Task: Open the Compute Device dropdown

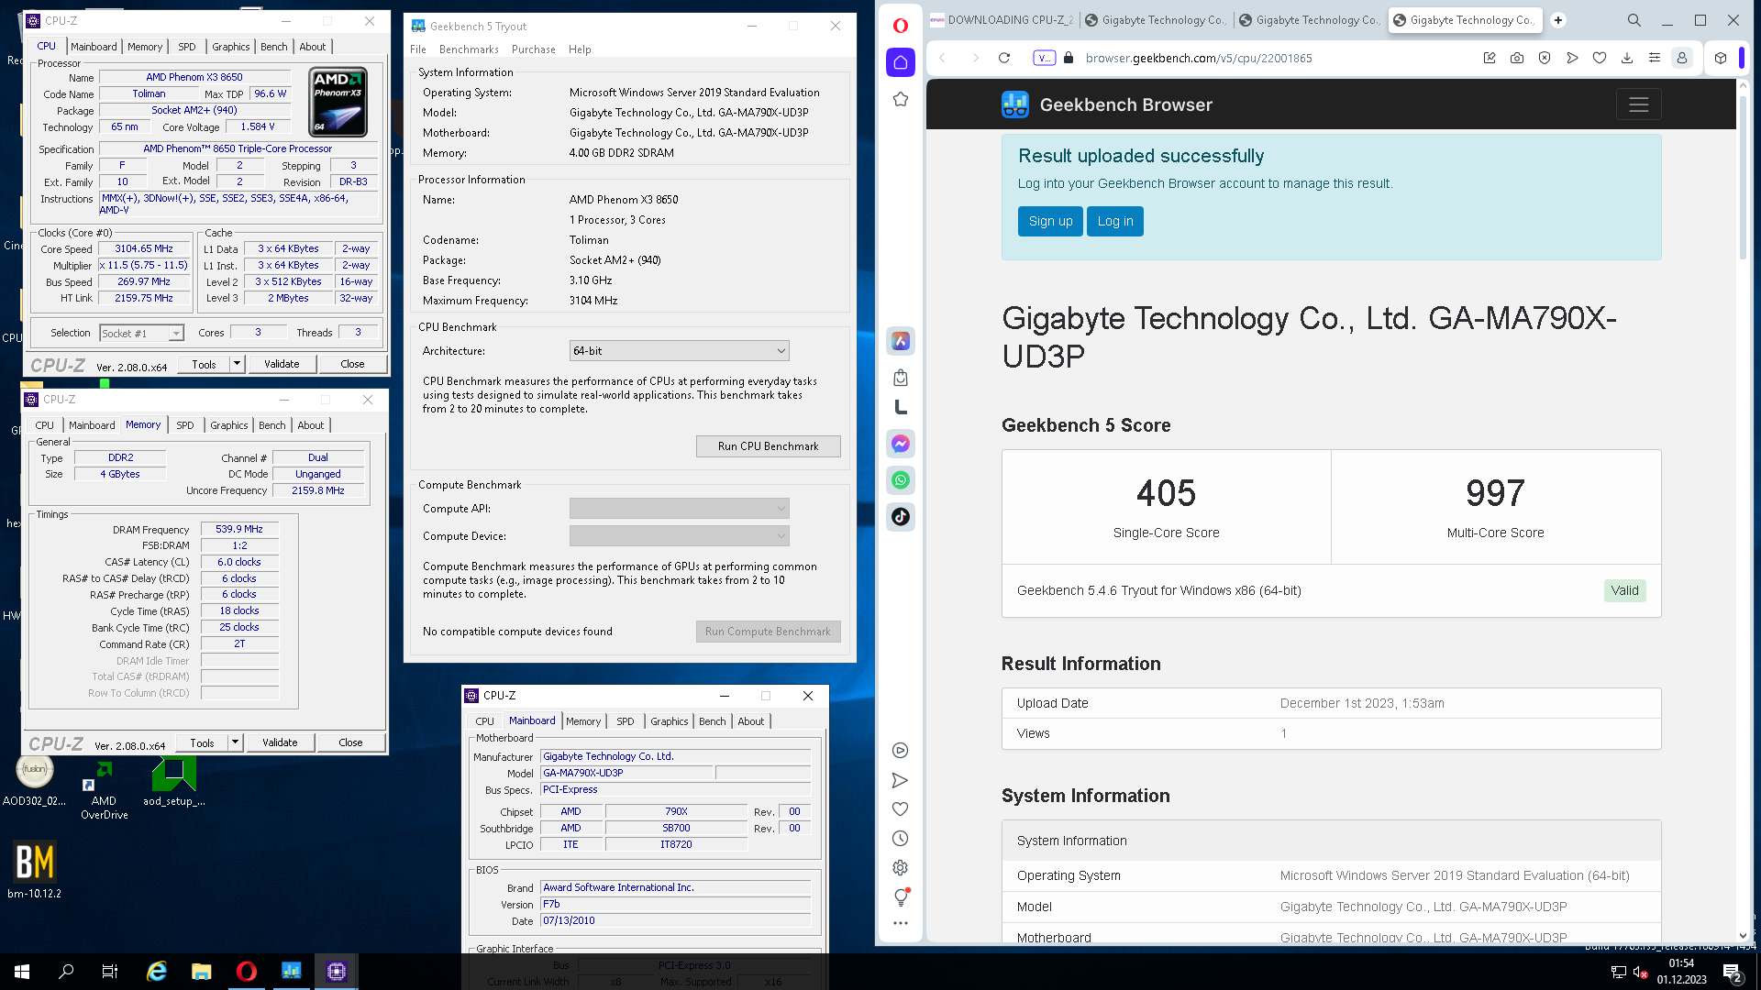Action: [679, 536]
